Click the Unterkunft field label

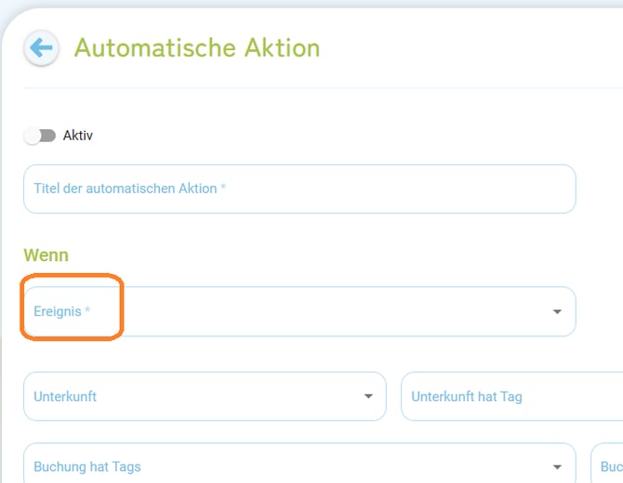click(65, 397)
